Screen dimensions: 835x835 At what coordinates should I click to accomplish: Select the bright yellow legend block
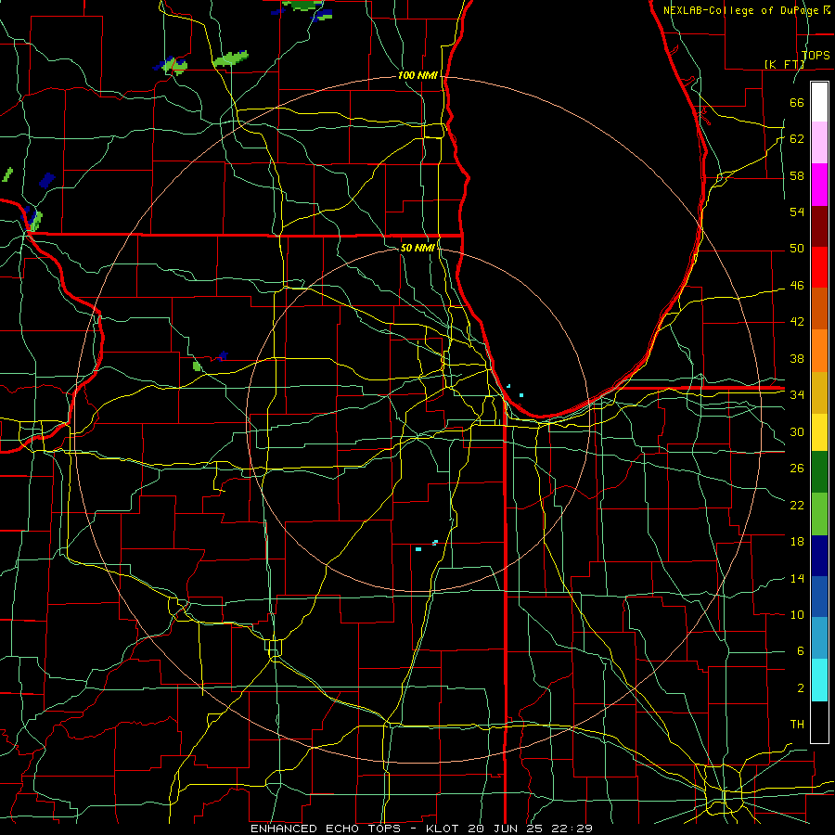(819, 431)
